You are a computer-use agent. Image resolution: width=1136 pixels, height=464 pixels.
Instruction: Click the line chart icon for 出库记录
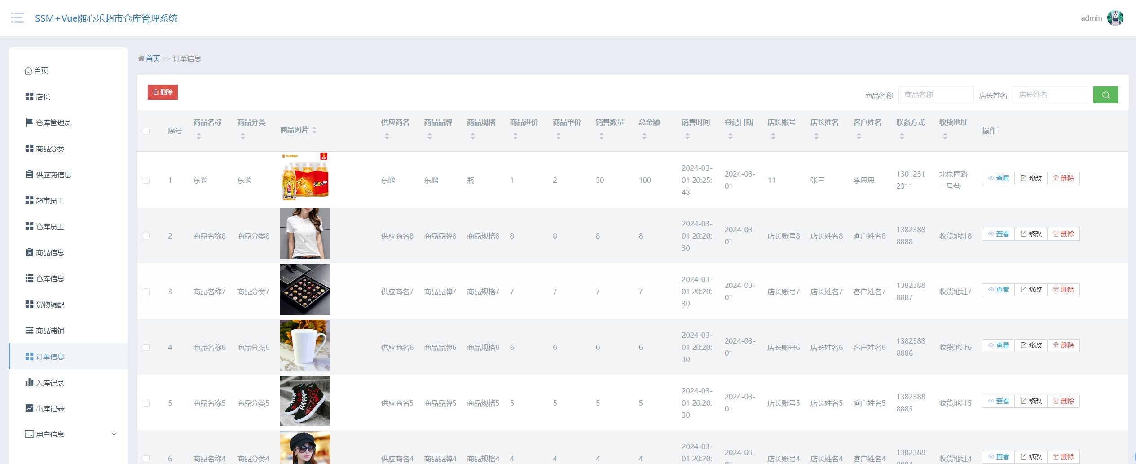coord(29,408)
